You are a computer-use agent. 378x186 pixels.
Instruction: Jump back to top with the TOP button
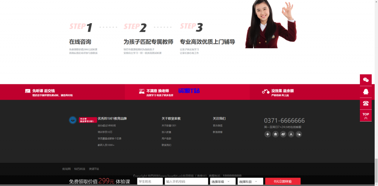click(x=366, y=116)
